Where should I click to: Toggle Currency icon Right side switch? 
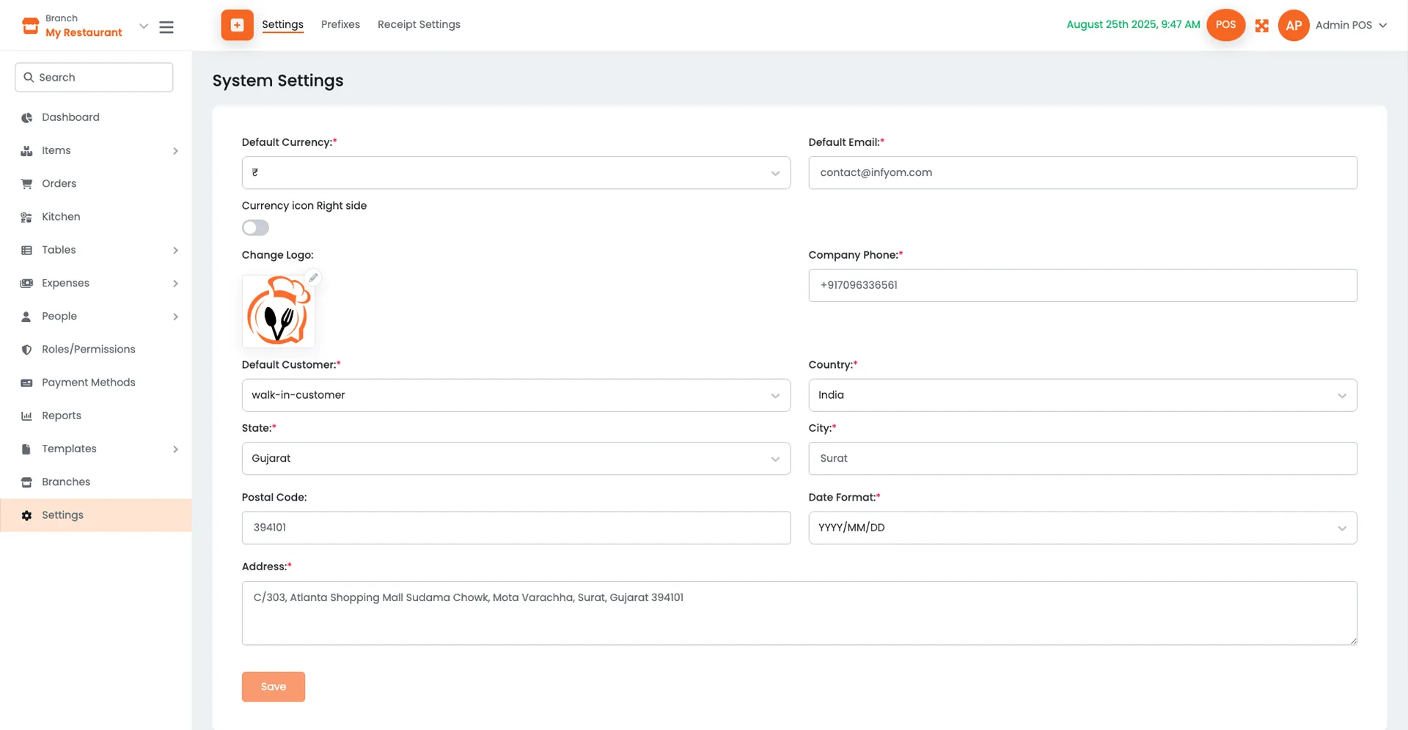255,227
